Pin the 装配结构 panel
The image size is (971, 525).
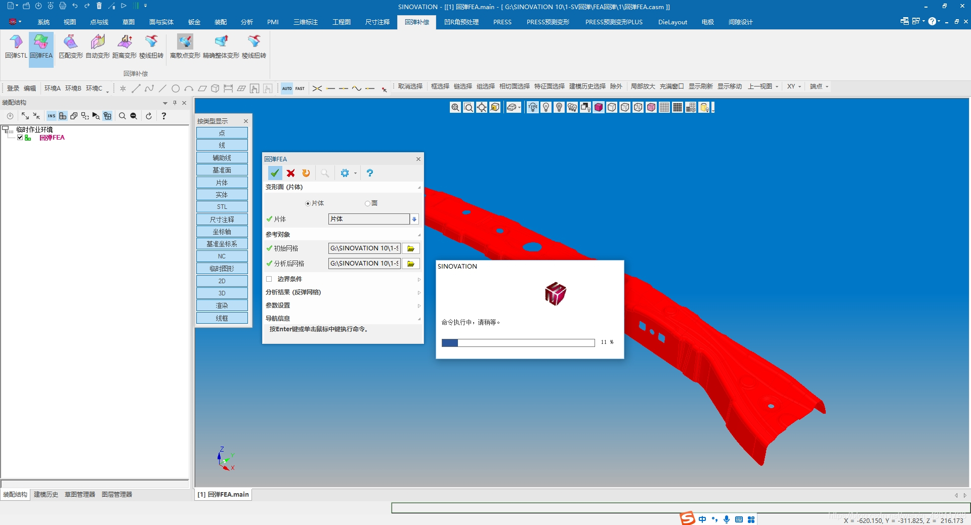click(175, 103)
